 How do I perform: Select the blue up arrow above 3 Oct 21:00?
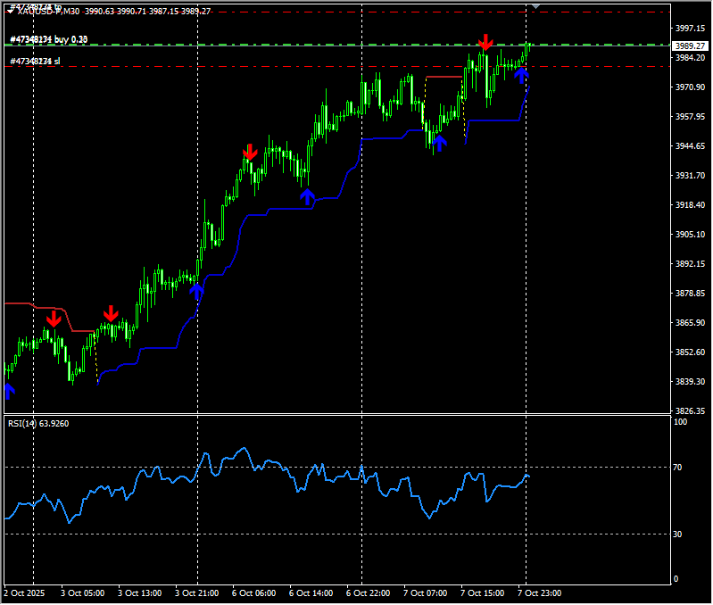[196, 289]
